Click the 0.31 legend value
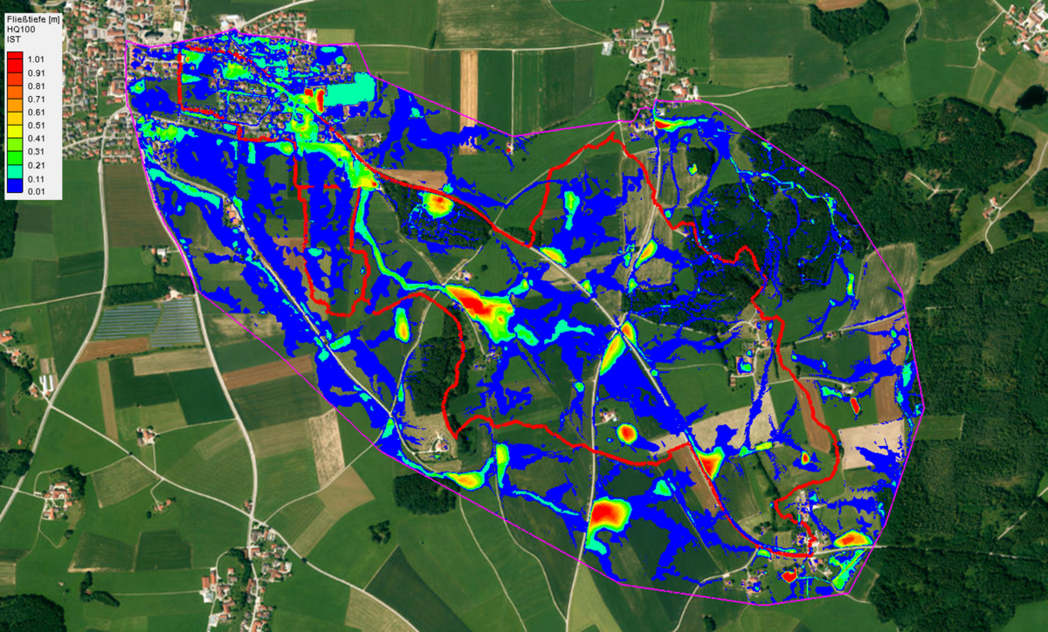Image resolution: width=1048 pixels, height=632 pixels. [37, 150]
